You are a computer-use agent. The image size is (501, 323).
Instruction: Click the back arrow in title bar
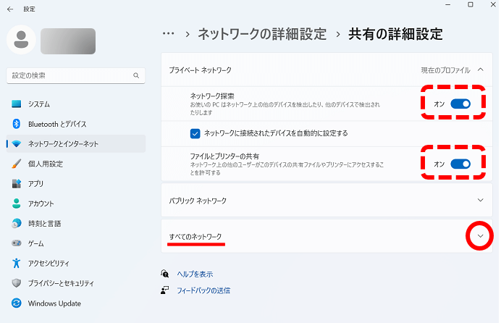coord(9,9)
